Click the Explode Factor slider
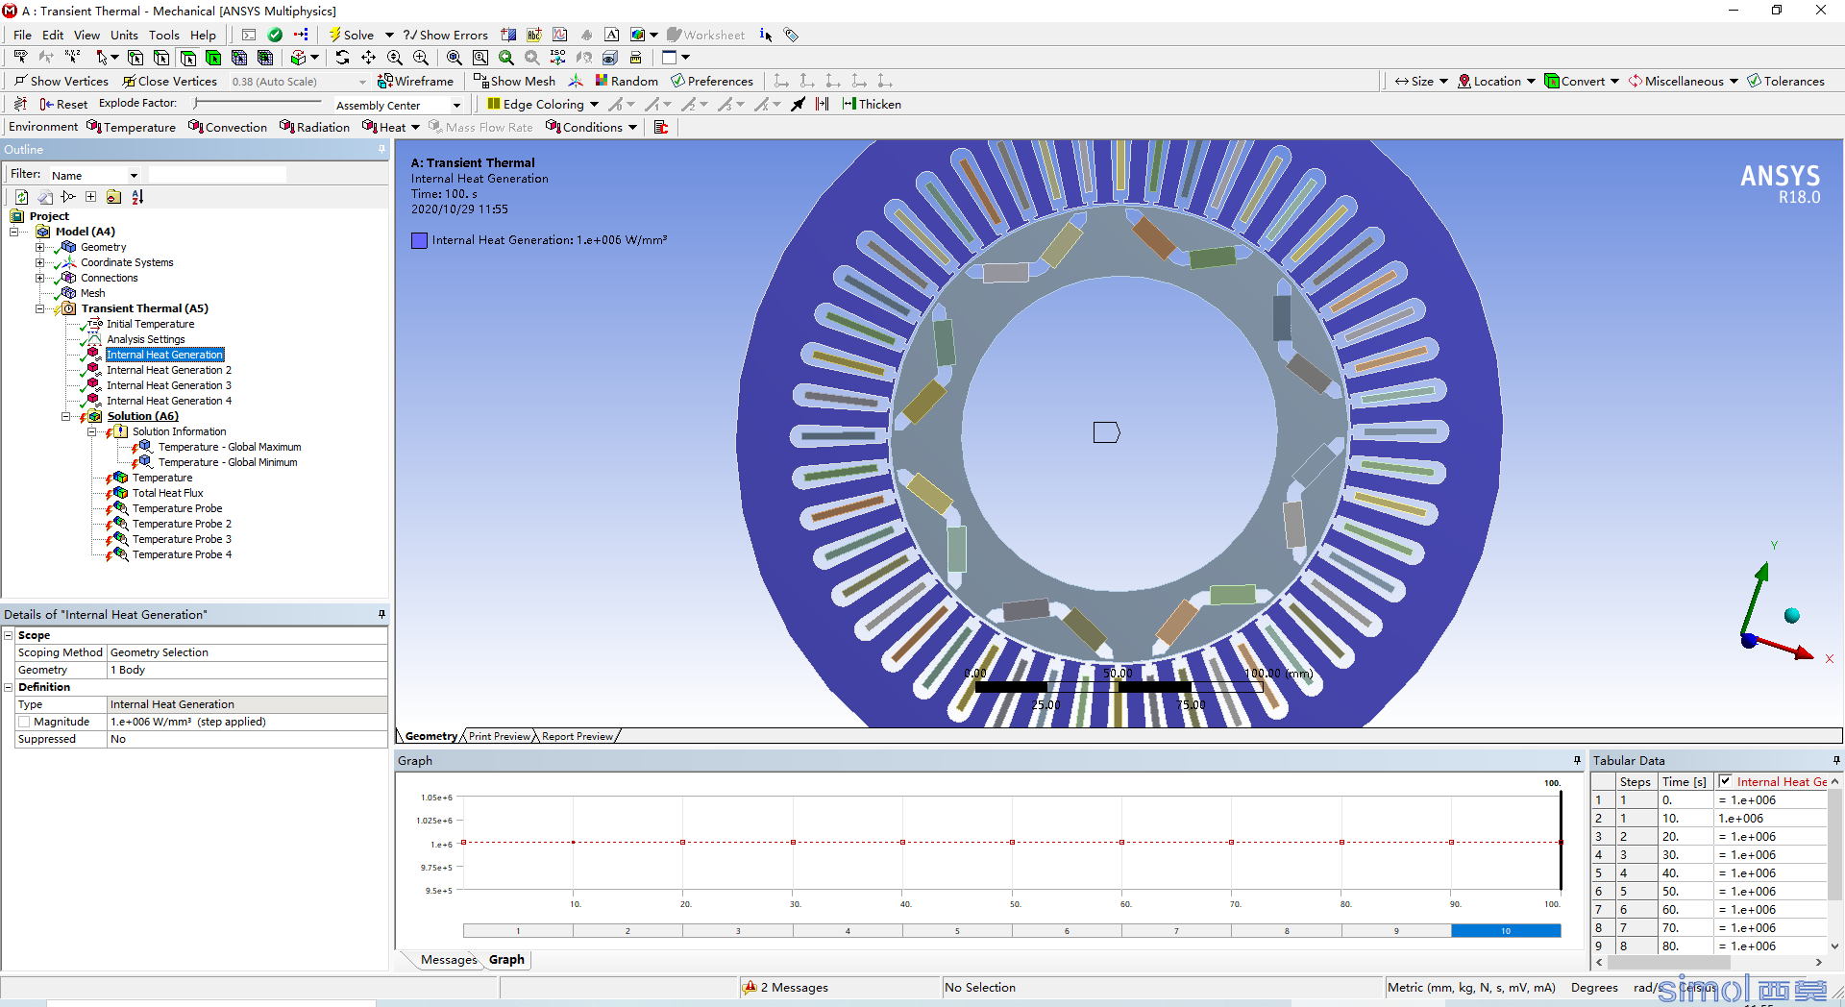The height and width of the screenshot is (1007, 1845). pyautogui.click(x=258, y=103)
